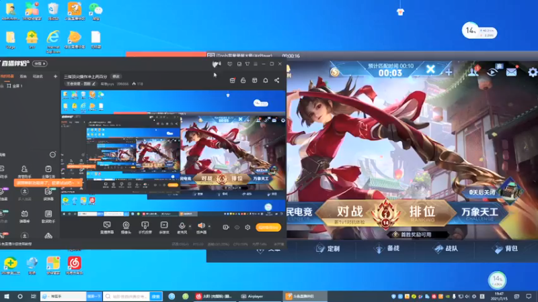
Task: Open the 直播伴侣 title bar hamburger menu
Action: pos(256,64)
